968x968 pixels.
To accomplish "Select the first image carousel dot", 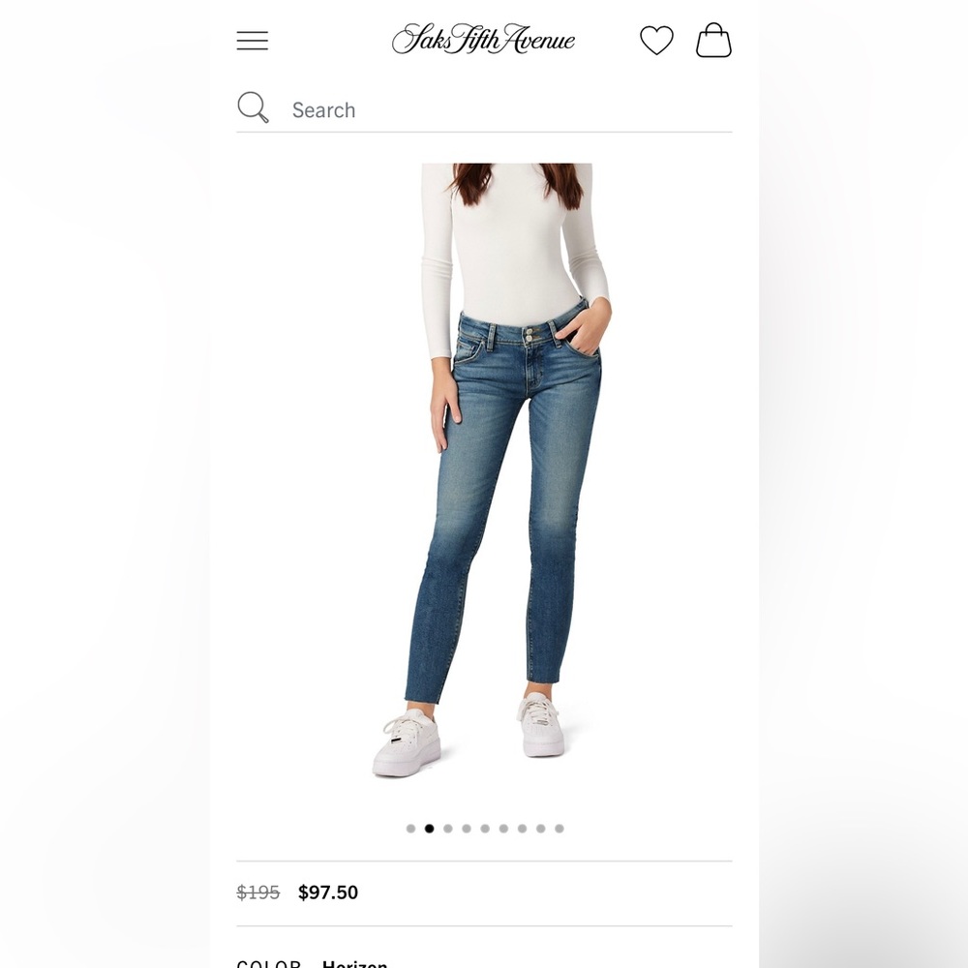I will [x=410, y=829].
